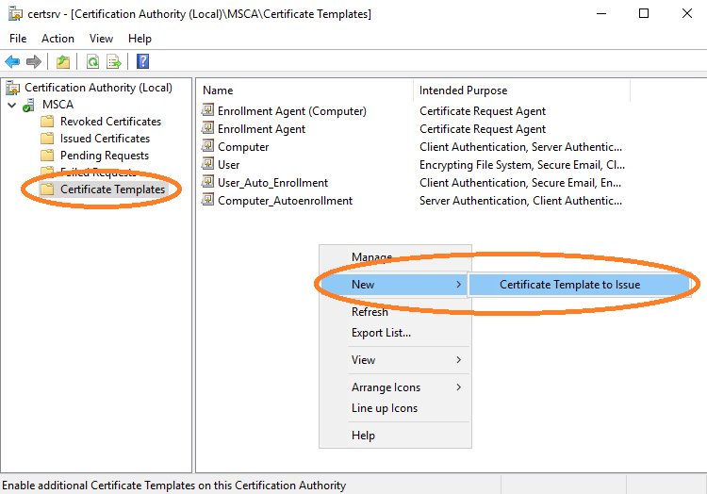Select the User_Auto_Enrollment template icon
The image size is (707, 494).
pos(208,183)
